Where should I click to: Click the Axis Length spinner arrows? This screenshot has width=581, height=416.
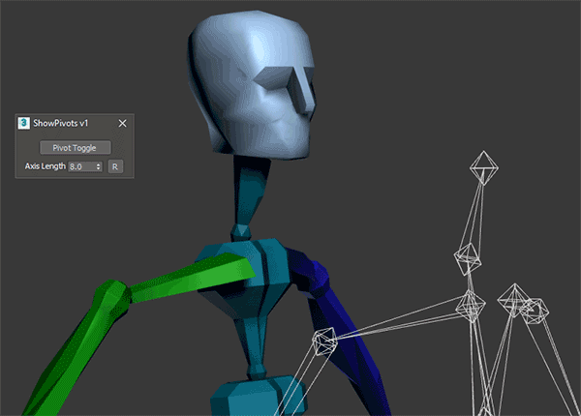99,166
